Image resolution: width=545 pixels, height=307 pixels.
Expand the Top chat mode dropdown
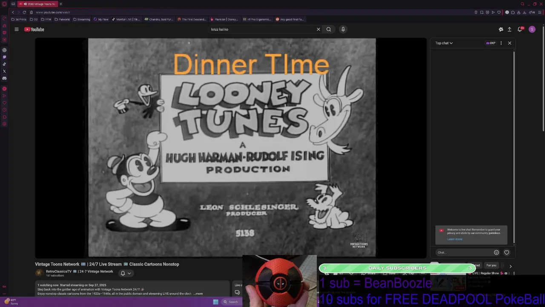click(x=444, y=43)
